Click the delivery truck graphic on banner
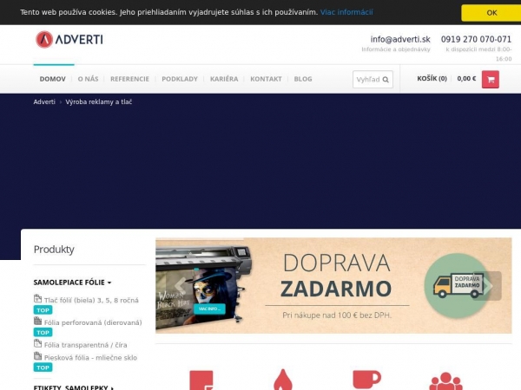 click(458, 285)
